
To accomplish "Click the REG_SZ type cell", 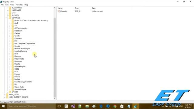I will (x=78, y=11).
